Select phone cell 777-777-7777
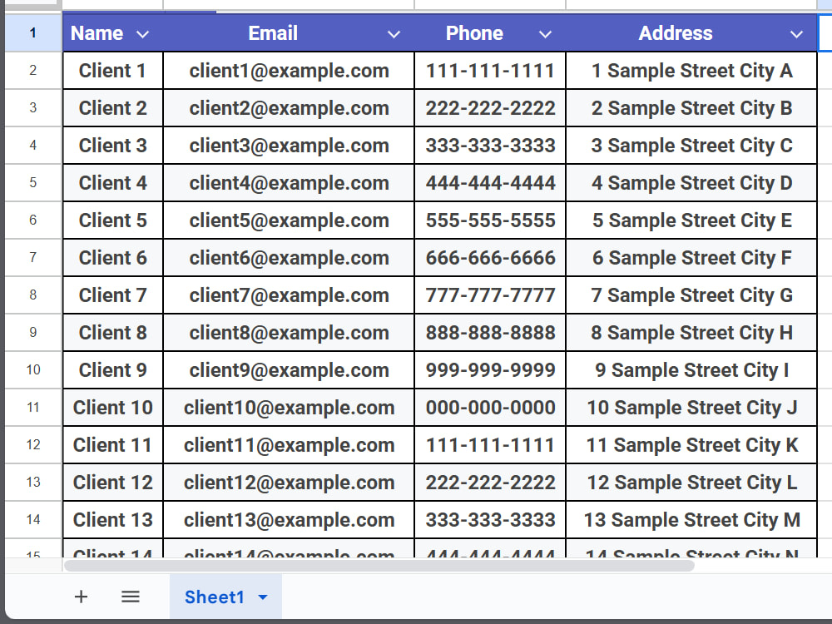Image resolution: width=832 pixels, height=624 pixels. 490,295
